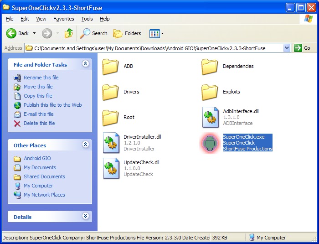Viewport: 319px width, 244px height.
Task: Click the Forward arrow button
Action: pos(47,33)
